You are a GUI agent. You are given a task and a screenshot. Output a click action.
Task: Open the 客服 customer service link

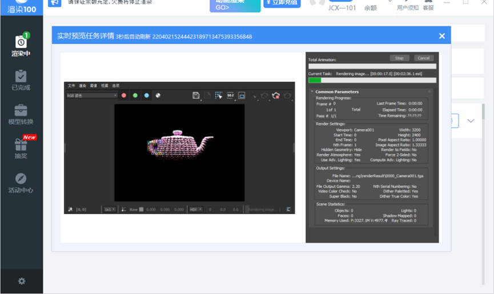pyautogui.click(x=428, y=7)
